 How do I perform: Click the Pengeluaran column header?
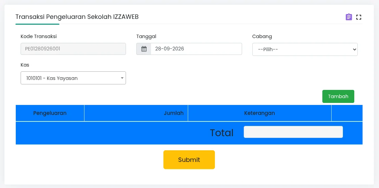coord(50,113)
